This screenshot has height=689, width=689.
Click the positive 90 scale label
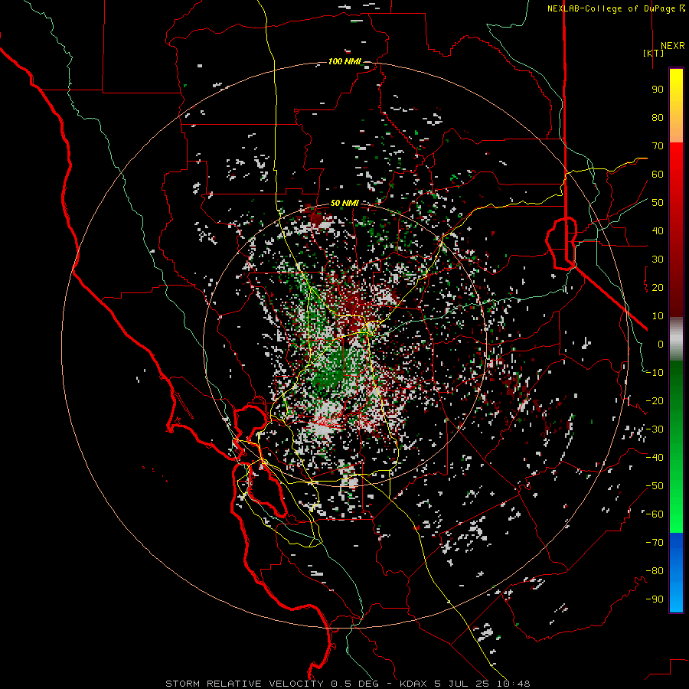click(658, 90)
